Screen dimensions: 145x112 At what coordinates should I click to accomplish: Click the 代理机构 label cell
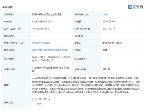pyautogui.click(x=16, y=50)
